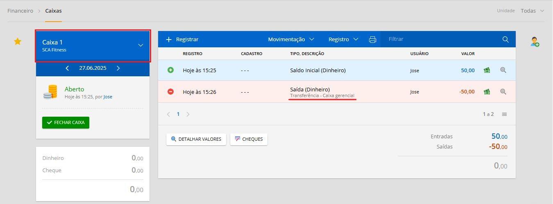Click the Registrar button
This screenshot has width=553, height=204.
point(182,39)
